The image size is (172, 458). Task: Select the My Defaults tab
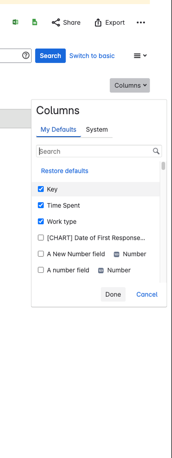[58, 129]
